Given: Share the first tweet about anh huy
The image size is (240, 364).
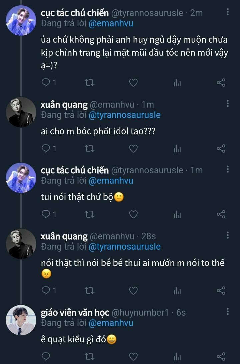Looking at the screenshot, I should coord(221,83).
